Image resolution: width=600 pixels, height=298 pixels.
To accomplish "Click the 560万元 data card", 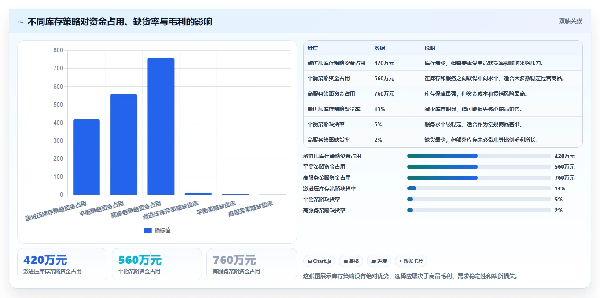I will tap(157, 264).
